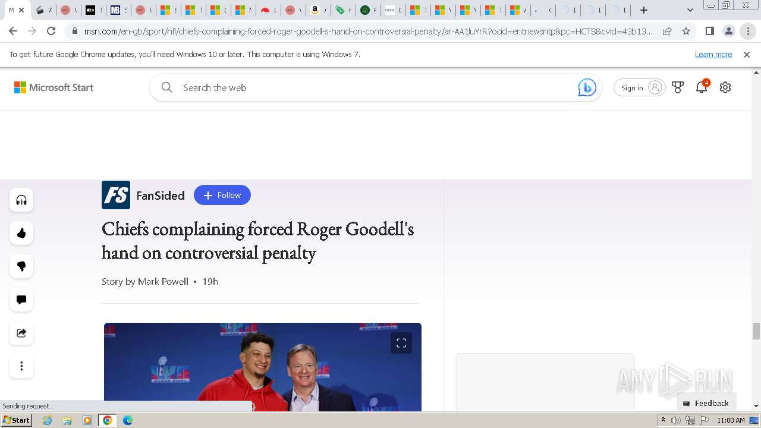This screenshot has width=761, height=428.
Task: Open a new browser tab
Action: (x=644, y=10)
